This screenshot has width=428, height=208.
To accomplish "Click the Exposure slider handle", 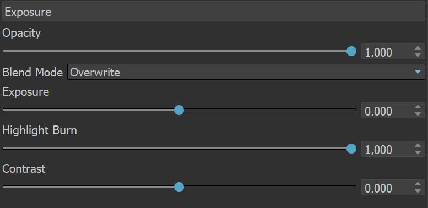I will click(x=179, y=110).
